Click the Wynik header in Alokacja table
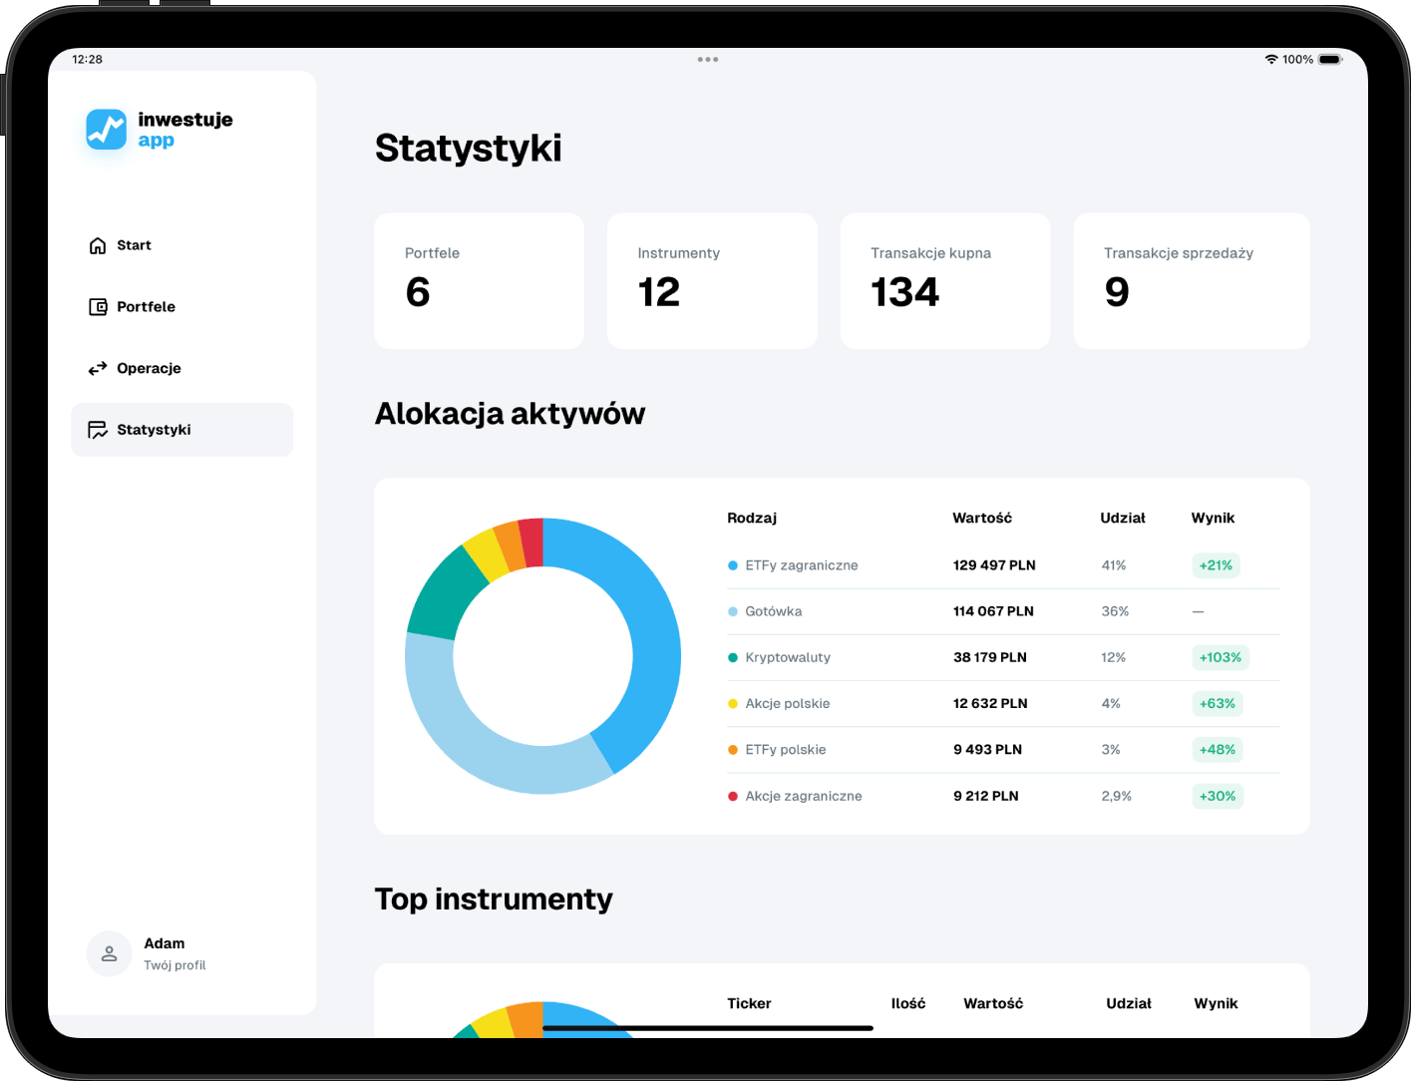This screenshot has width=1411, height=1081. point(1213,519)
